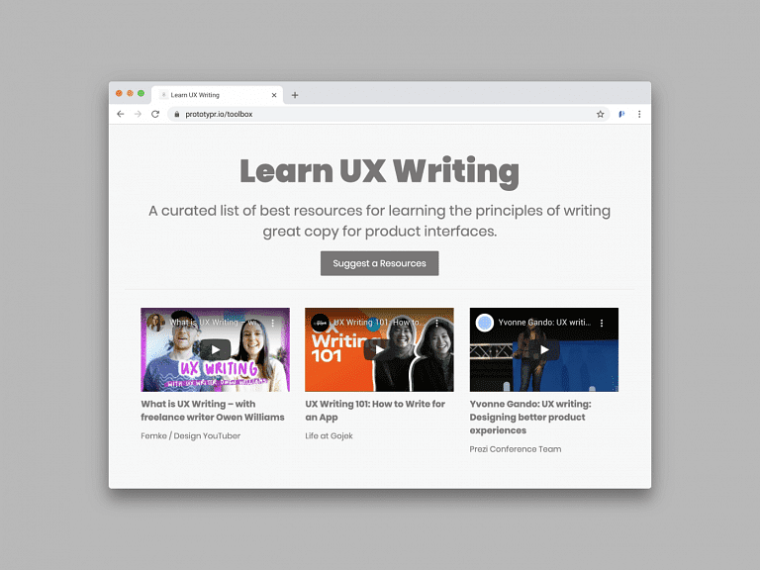Click the browser forward arrow

138,114
